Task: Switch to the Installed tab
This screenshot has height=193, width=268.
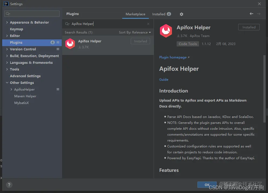Action: tap(161, 14)
